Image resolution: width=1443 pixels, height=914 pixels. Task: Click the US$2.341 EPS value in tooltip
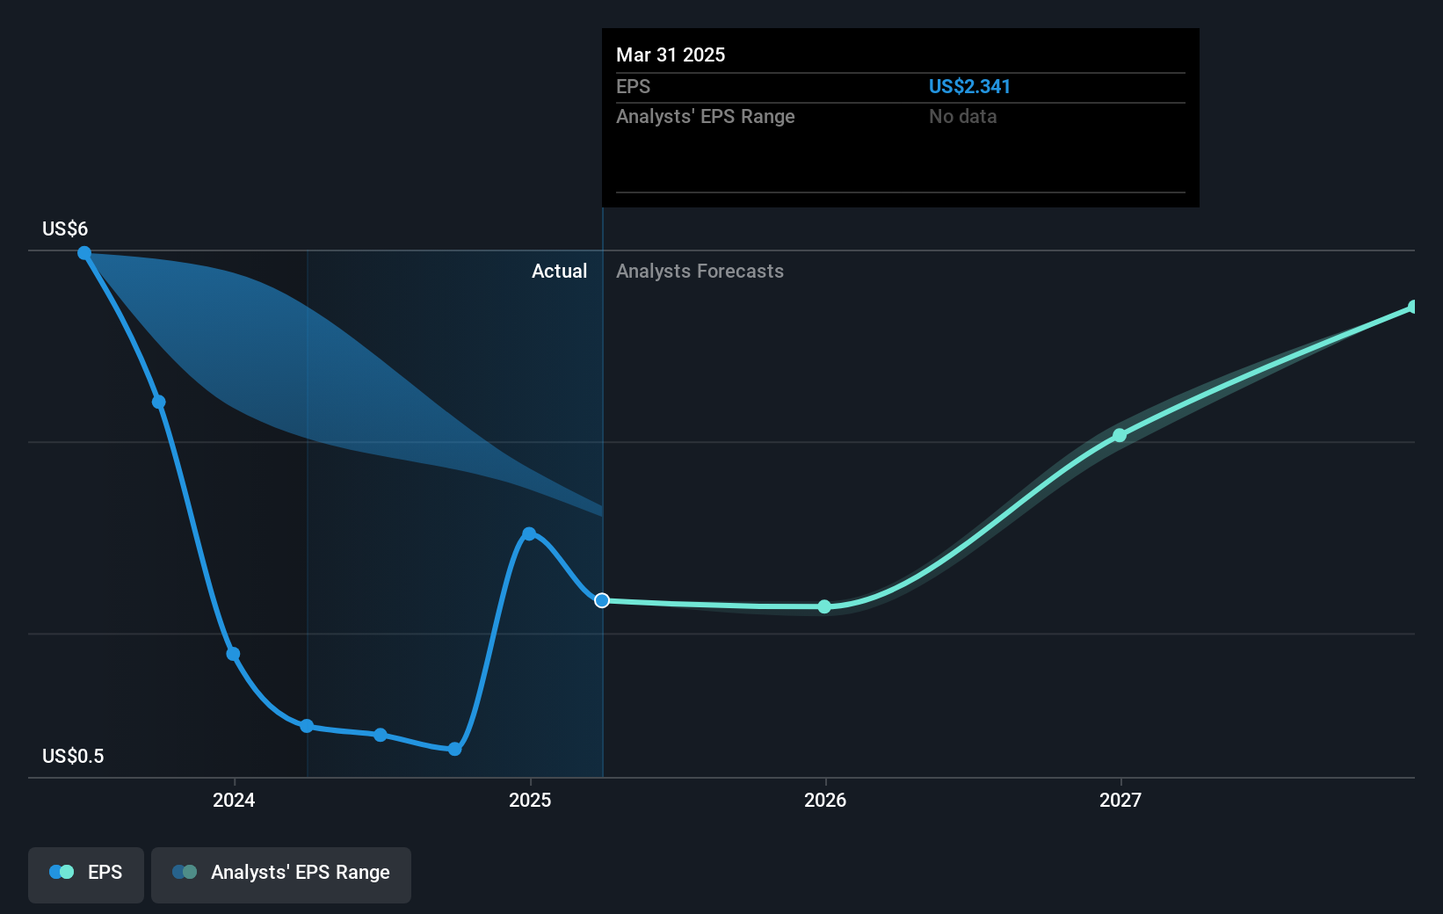point(969,86)
